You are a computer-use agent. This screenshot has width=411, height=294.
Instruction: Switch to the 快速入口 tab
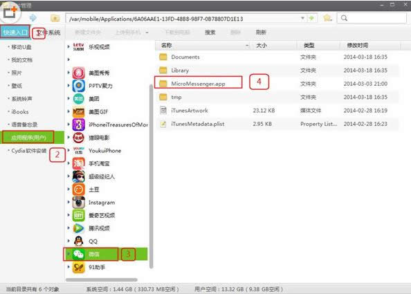click(15, 32)
